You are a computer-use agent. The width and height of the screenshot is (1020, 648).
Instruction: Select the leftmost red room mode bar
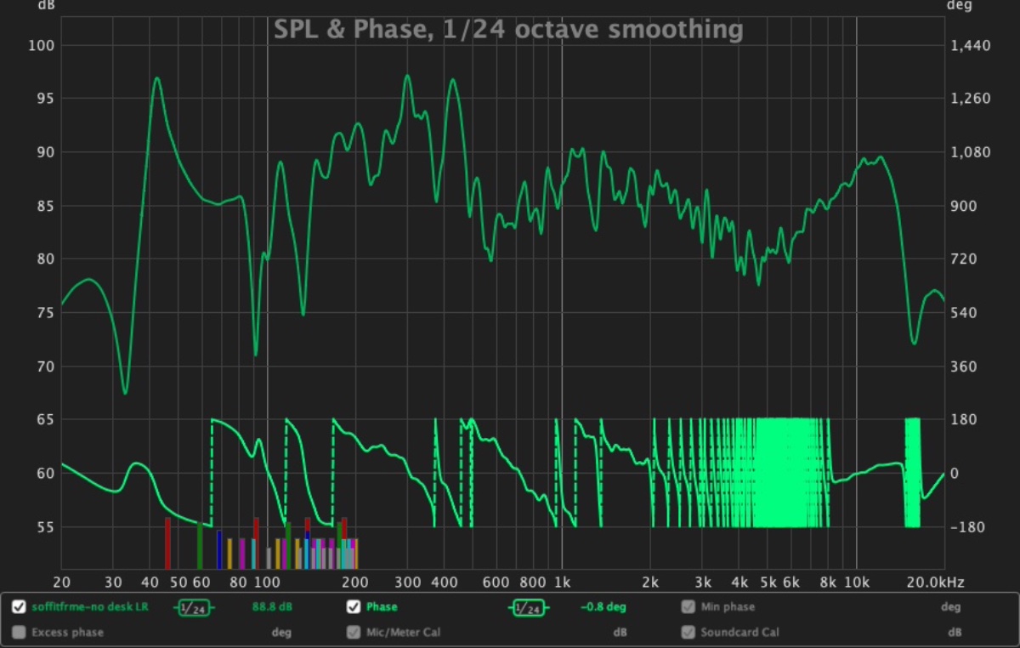167,543
